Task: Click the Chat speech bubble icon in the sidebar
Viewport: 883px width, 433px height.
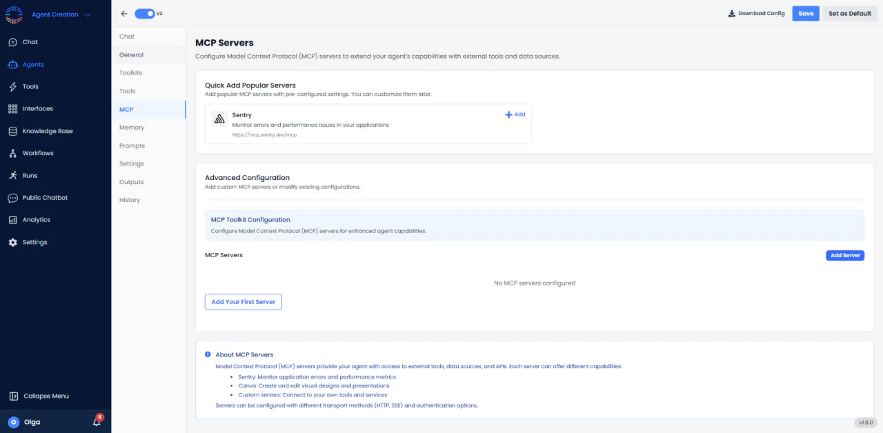Action: [x=12, y=42]
